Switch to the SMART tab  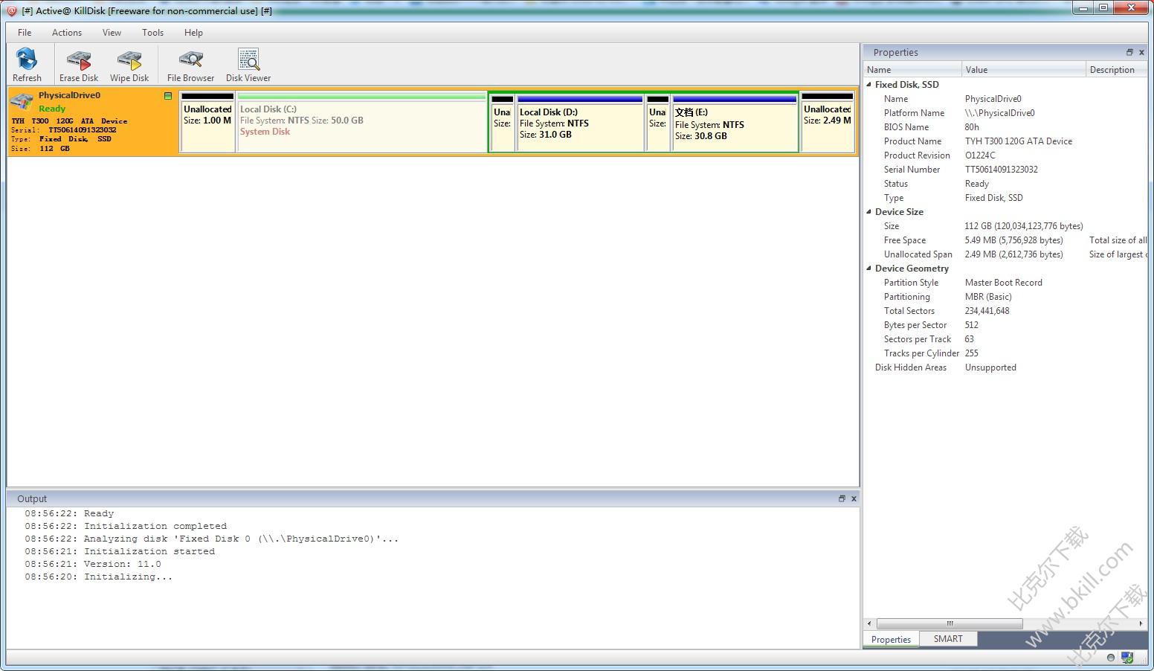(x=948, y=639)
